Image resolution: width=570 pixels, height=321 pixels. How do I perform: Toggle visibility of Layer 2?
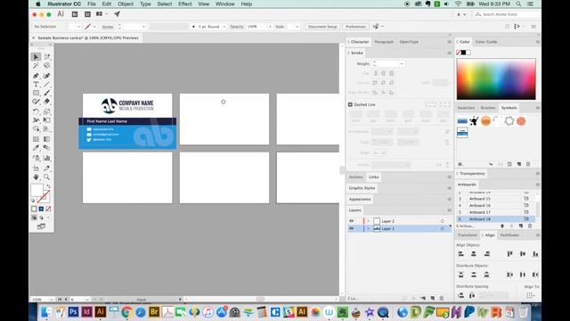coord(351,221)
